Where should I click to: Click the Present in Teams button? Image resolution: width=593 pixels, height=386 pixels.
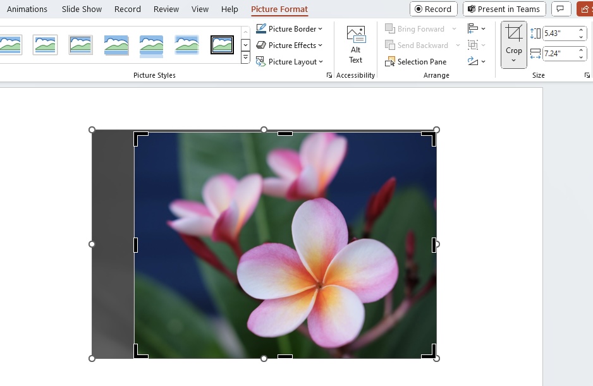504,9
